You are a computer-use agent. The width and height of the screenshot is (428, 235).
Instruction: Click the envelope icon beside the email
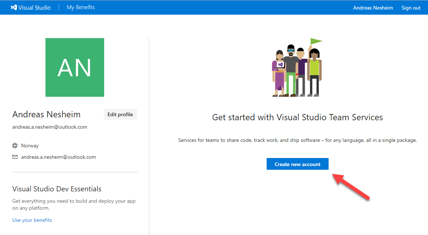click(x=15, y=157)
